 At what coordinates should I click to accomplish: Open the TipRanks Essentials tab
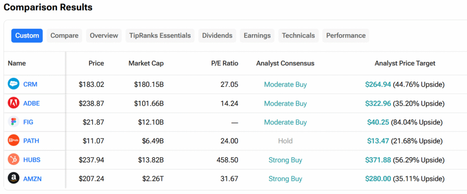click(x=160, y=36)
